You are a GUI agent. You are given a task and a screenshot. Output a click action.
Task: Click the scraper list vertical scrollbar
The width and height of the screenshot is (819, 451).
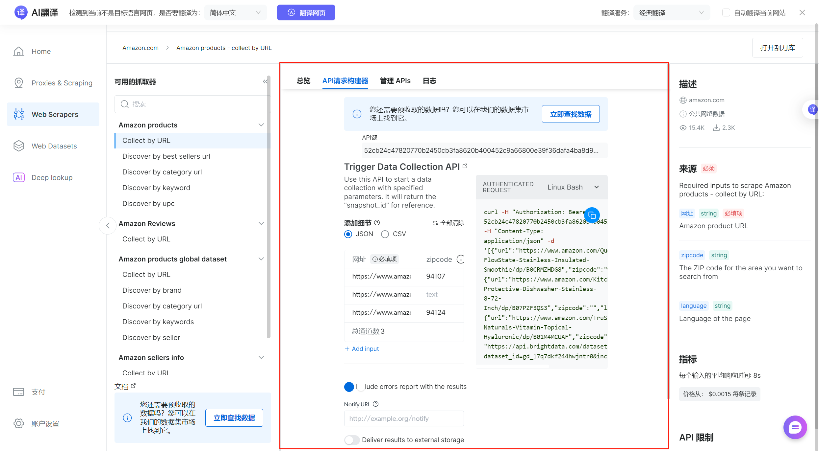269,207
